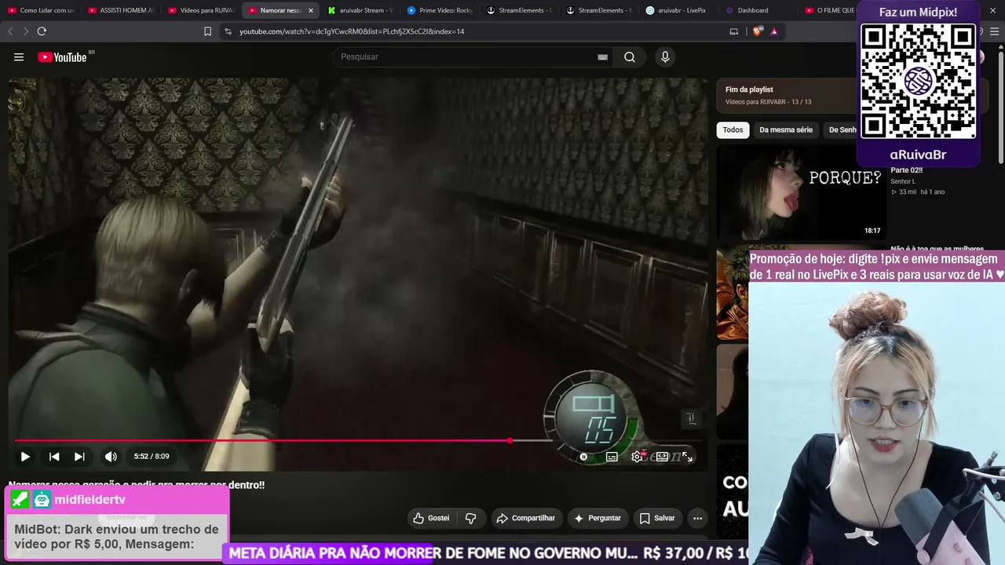Reload the page in the browser
1005x565 pixels.
pyautogui.click(x=42, y=31)
